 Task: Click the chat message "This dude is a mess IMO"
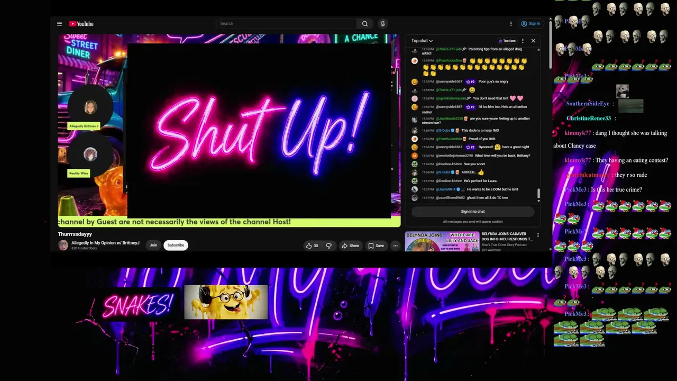click(480, 130)
